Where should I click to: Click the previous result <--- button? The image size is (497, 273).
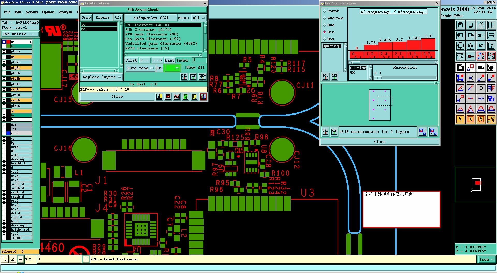(145, 60)
